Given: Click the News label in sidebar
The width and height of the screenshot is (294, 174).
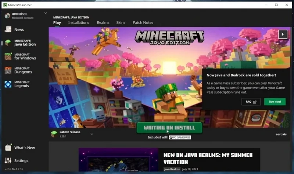Looking at the screenshot, I should click(19, 30).
